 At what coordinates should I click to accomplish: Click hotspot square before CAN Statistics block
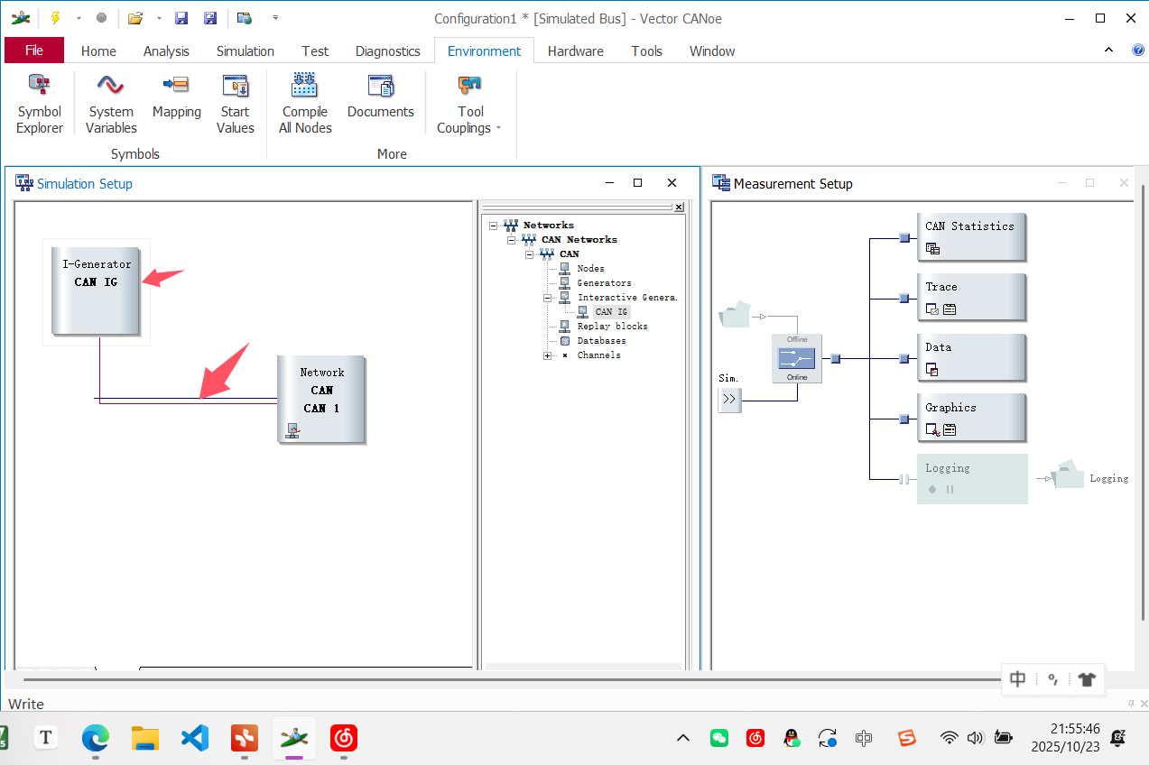[903, 238]
